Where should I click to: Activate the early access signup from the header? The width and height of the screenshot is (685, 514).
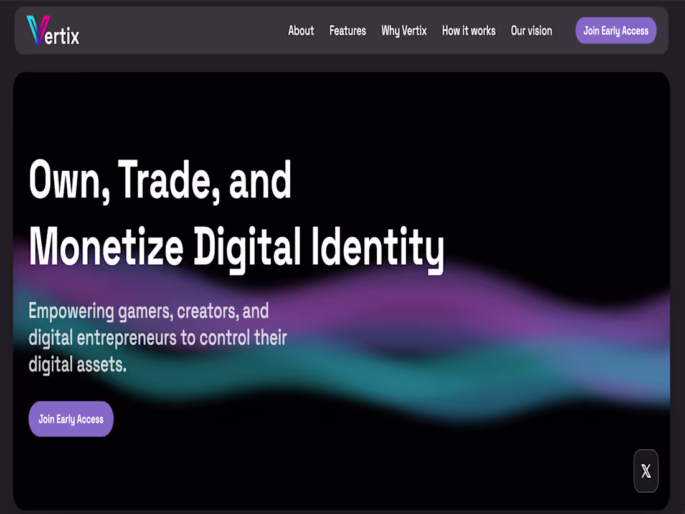pyautogui.click(x=616, y=30)
